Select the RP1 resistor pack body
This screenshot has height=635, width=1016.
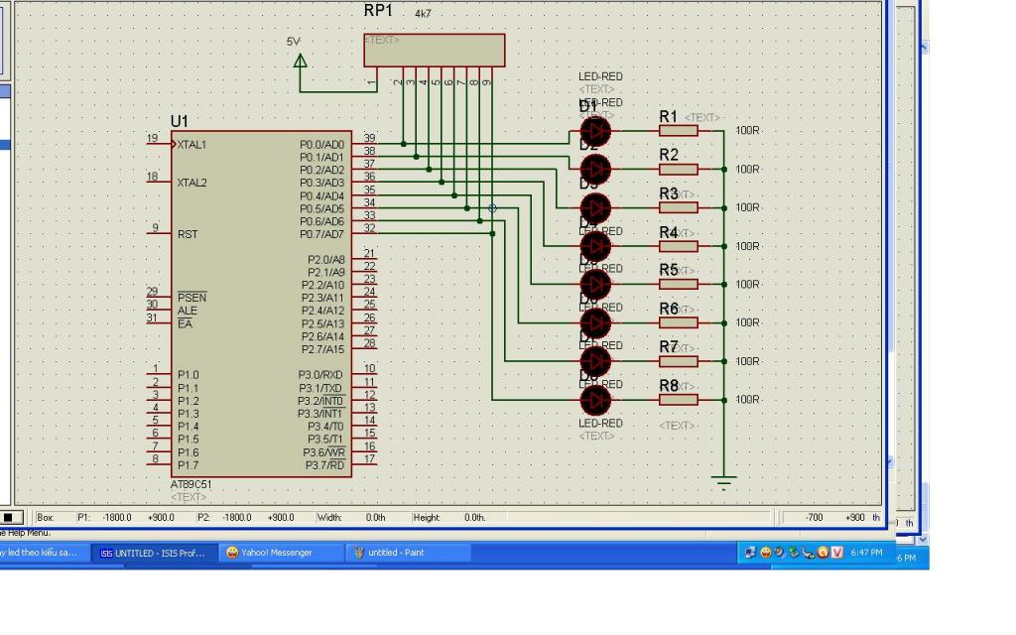click(x=435, y=51)
